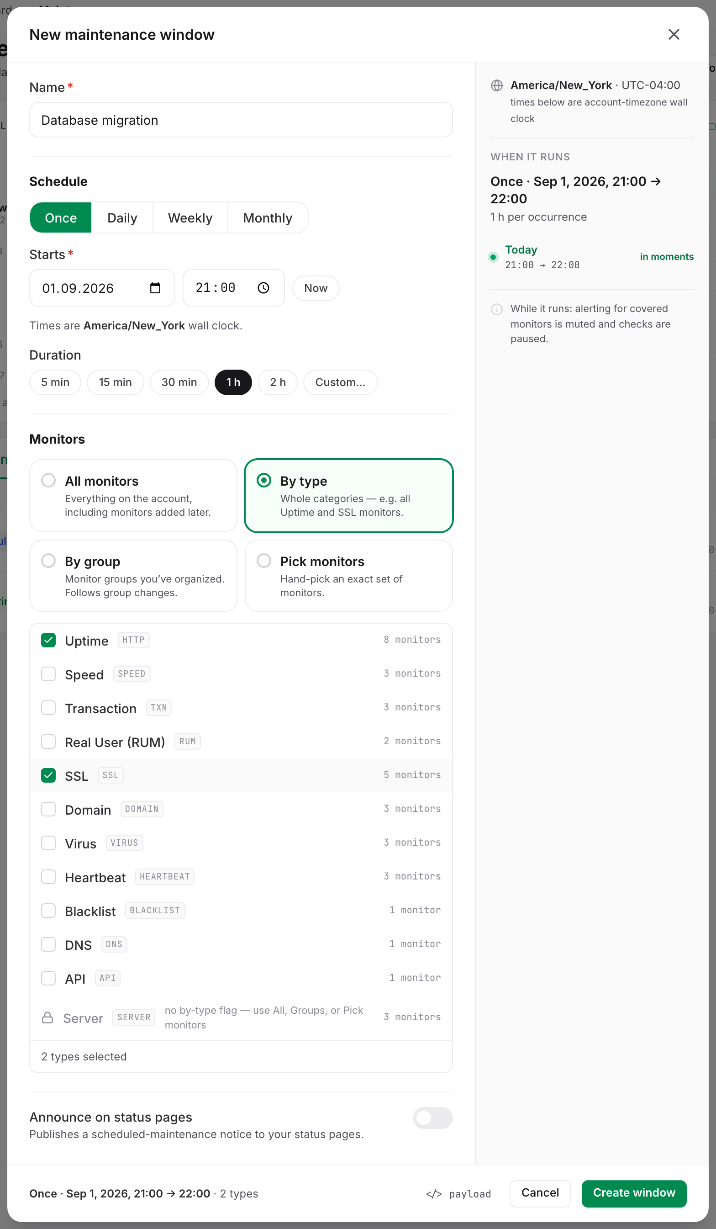Open the time picker clock icon

click(x=263, y=288)
